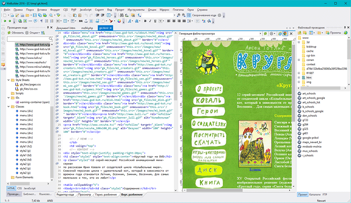Click the Купить link in preview
This screenshot has height=203, width=351.
255,169
